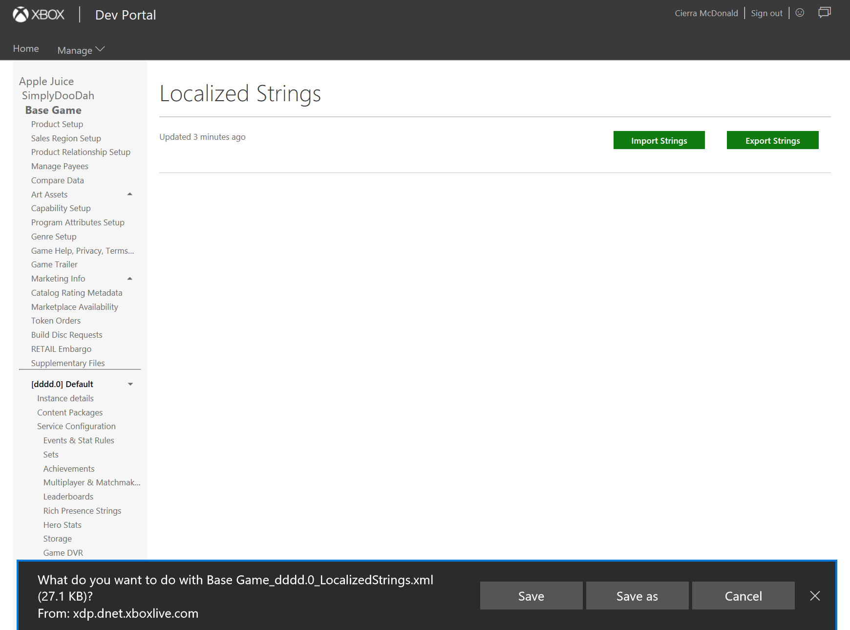Open Rich Presence Strings page
This screenshot has height=630, width=850.
(x=82, y=511)
